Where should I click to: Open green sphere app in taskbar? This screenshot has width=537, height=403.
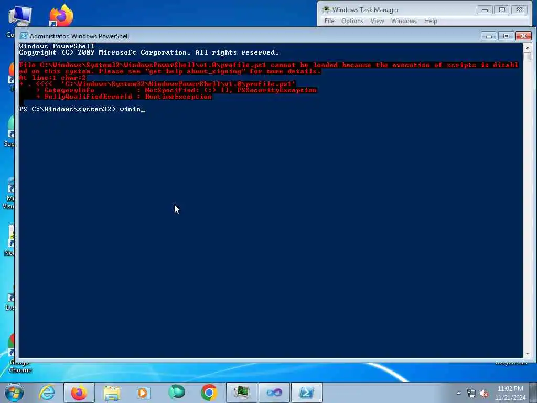tap(177, 393)
